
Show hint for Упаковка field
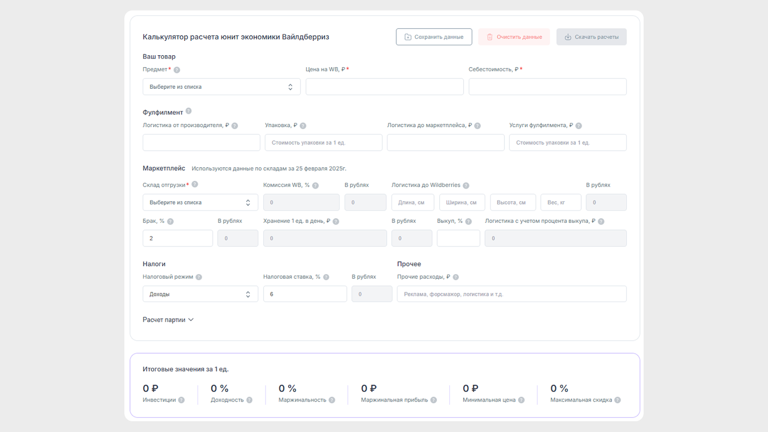303,126
